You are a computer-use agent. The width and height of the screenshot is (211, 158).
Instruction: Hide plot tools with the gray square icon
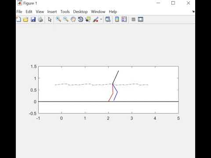click(x=133, y=19)
